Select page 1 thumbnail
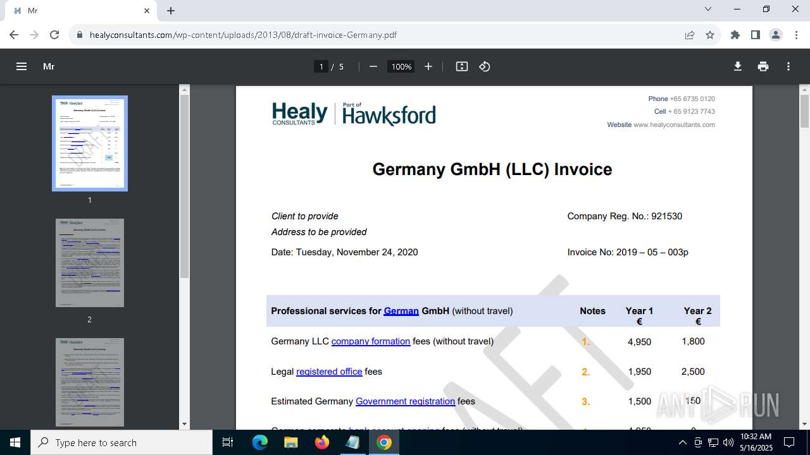This screenshot has height=455, width=810. click(90, 143)
